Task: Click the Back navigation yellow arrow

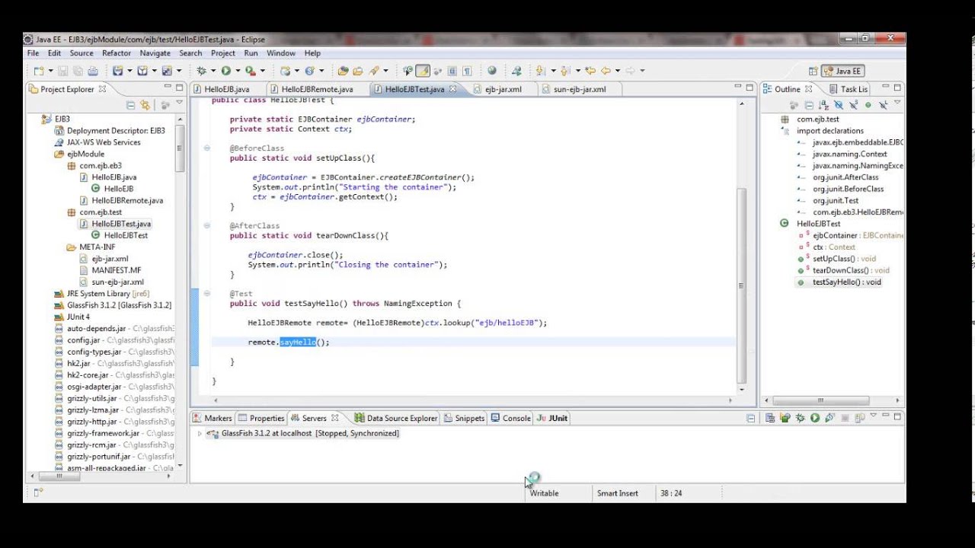Action: 606,71
